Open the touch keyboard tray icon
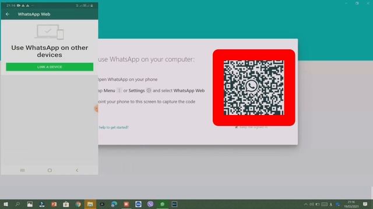373x209 pixels. pos(324,204)
